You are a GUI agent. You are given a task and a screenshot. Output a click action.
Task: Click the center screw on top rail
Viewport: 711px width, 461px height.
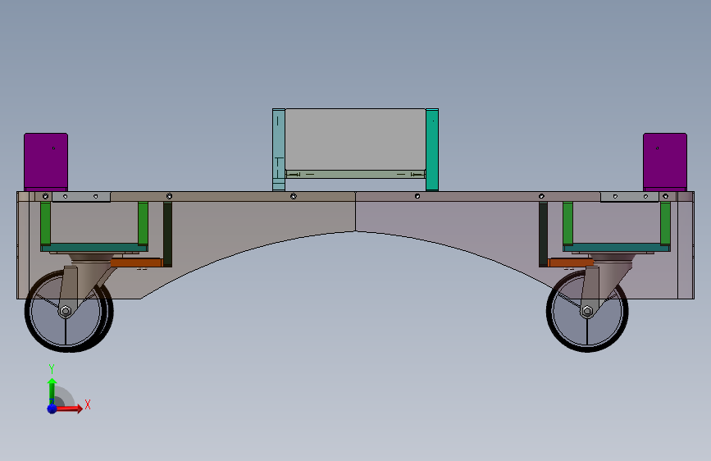point(294,196)
